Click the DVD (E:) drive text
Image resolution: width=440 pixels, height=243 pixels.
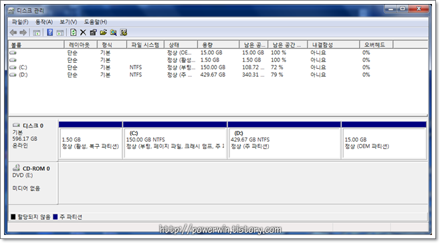[23, 176]
